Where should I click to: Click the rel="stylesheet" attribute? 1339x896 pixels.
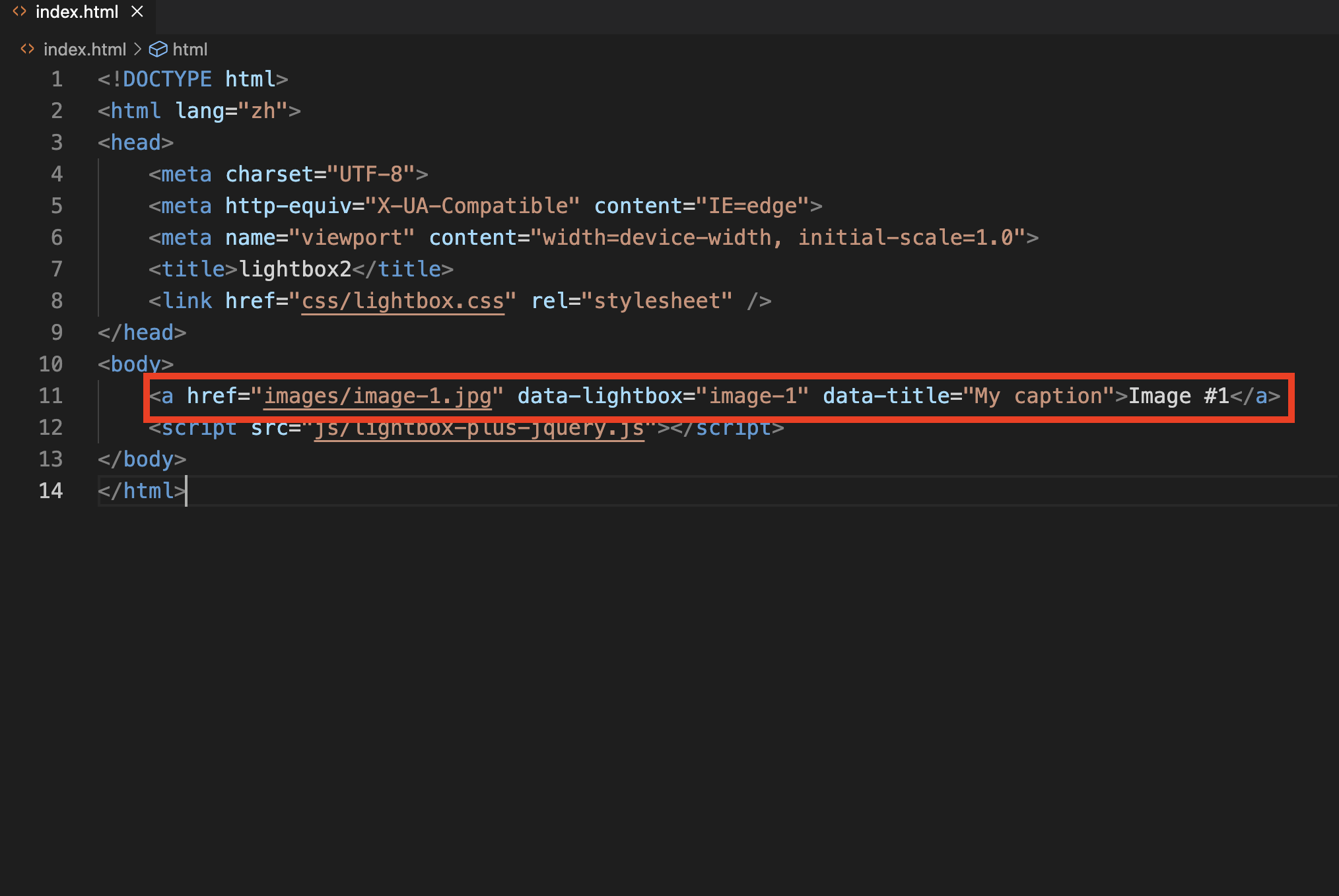[632, 301]
